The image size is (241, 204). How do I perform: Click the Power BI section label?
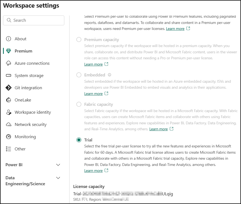pyautogui.click(x=14, y=165)
